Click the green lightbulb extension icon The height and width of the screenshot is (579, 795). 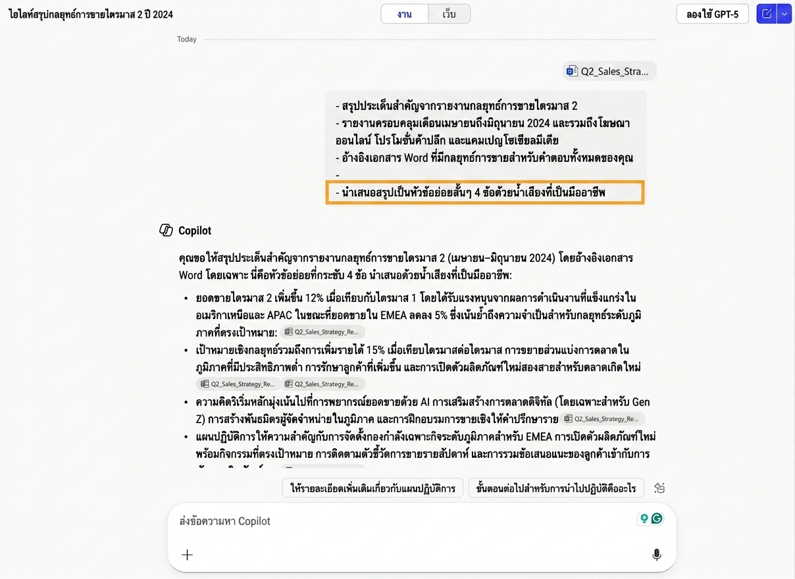(644, 518)
